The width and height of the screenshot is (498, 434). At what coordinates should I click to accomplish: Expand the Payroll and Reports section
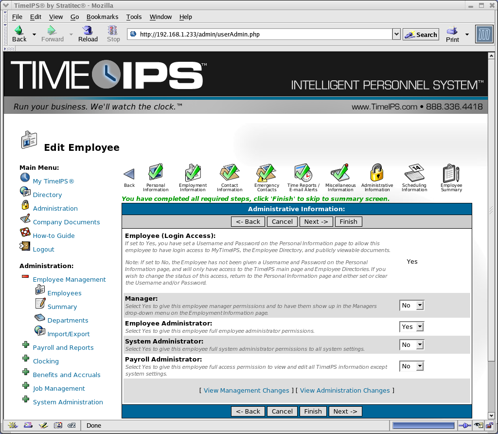[26, 344]
